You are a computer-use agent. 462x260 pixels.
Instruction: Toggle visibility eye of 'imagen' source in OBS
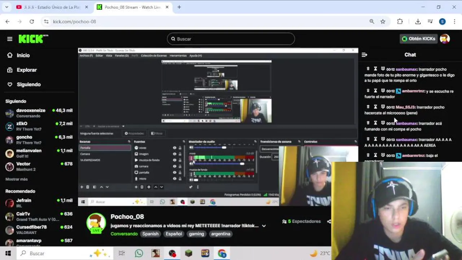[x=175, y=154]
